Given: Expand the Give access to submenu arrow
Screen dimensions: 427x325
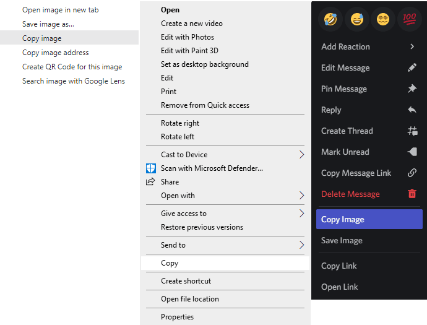Looking at the screenshot, I should [x=301, y=214].
